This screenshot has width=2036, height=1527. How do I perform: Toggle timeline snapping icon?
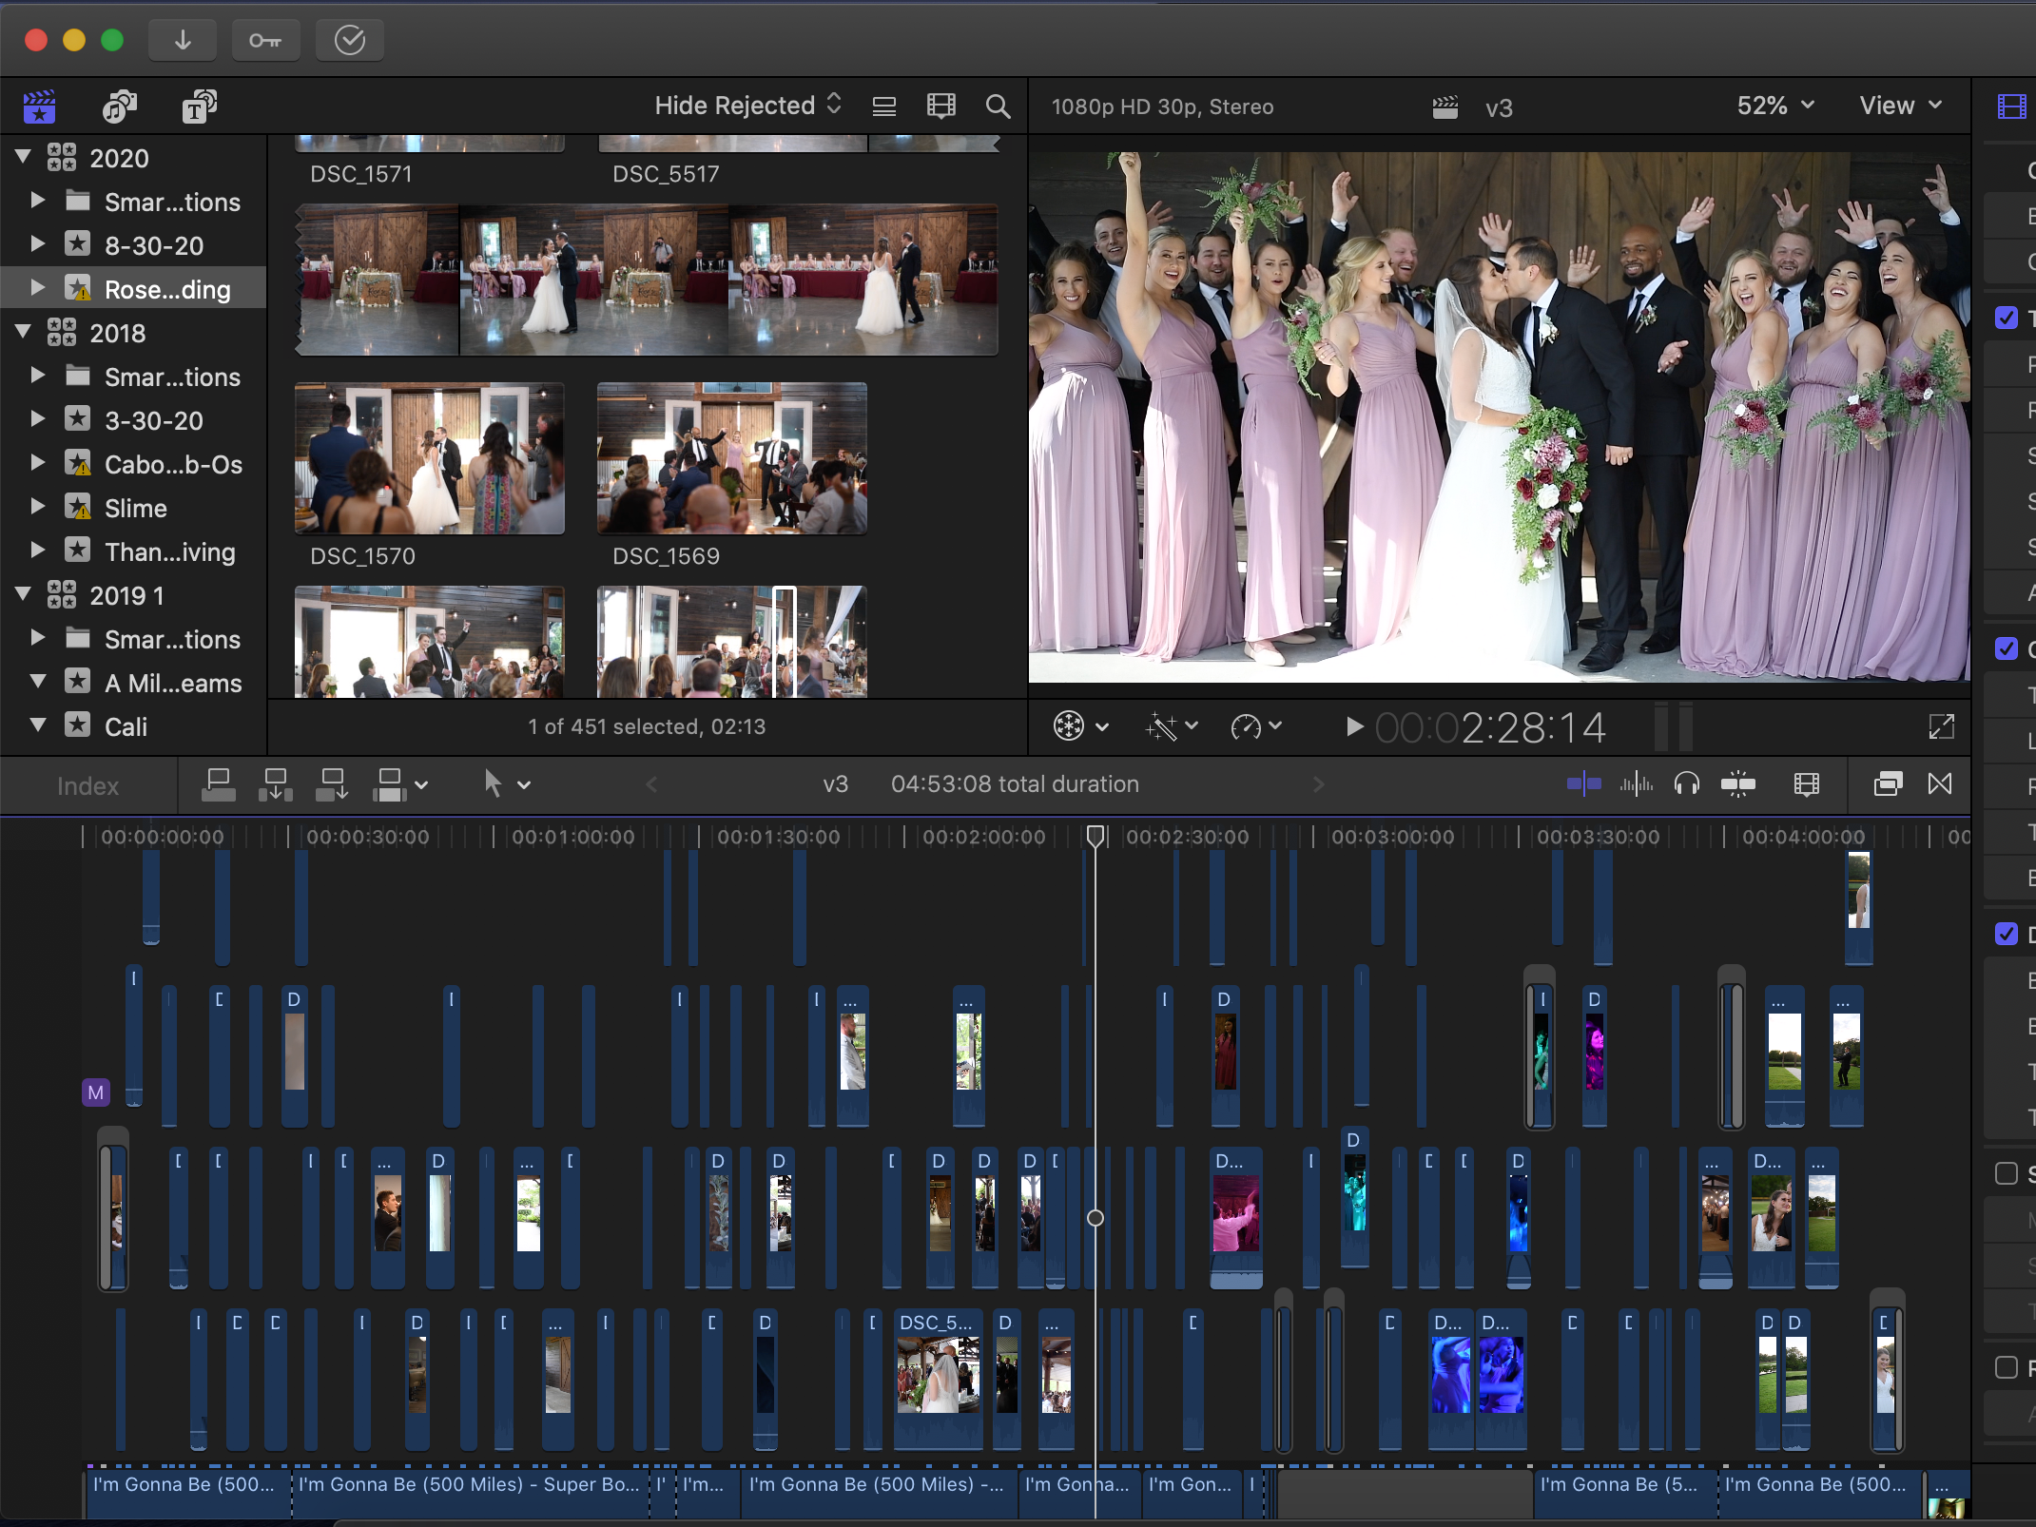pyautogui.click(x=1738, y=784)
